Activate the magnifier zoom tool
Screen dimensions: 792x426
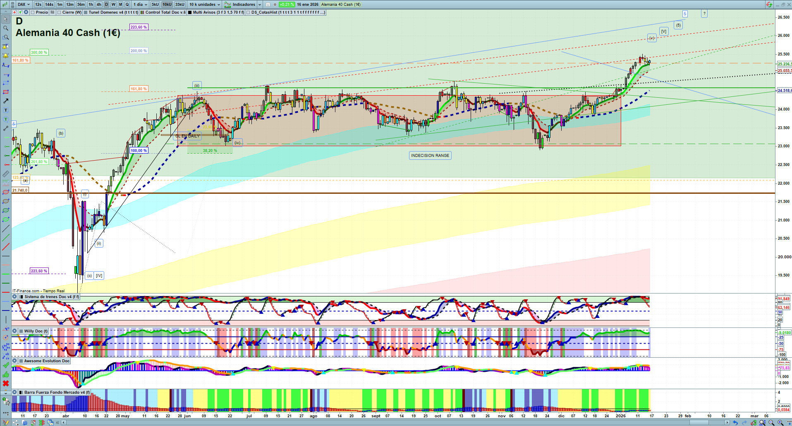(x=6, y=28)
